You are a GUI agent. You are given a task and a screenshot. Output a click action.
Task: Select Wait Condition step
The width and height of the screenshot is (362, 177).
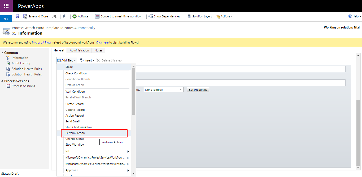pos(94,92)
